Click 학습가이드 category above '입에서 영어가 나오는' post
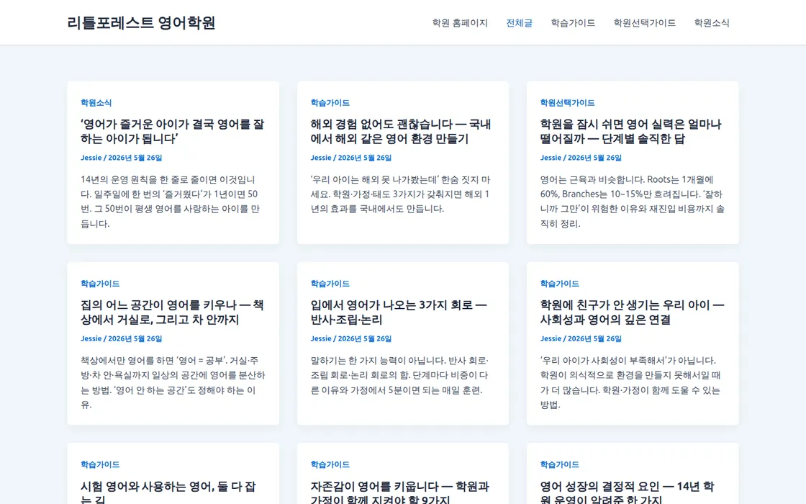 pos(330,284)
